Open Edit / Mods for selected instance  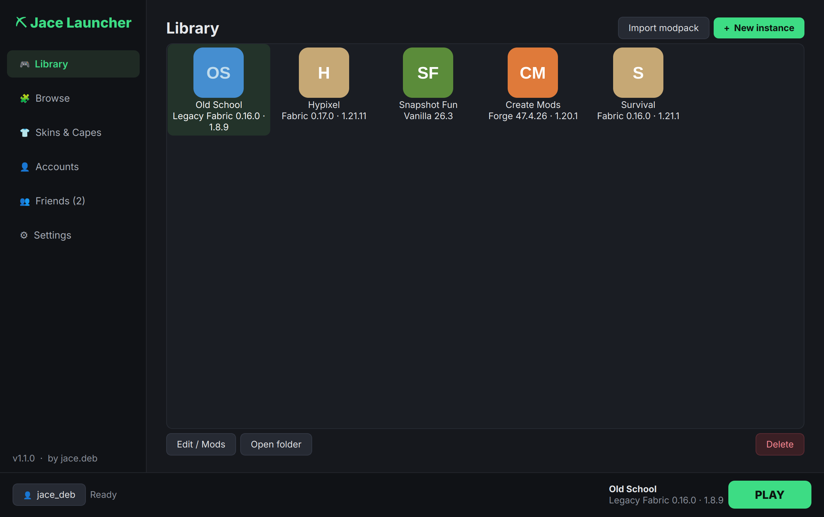[x=201, y=444]
